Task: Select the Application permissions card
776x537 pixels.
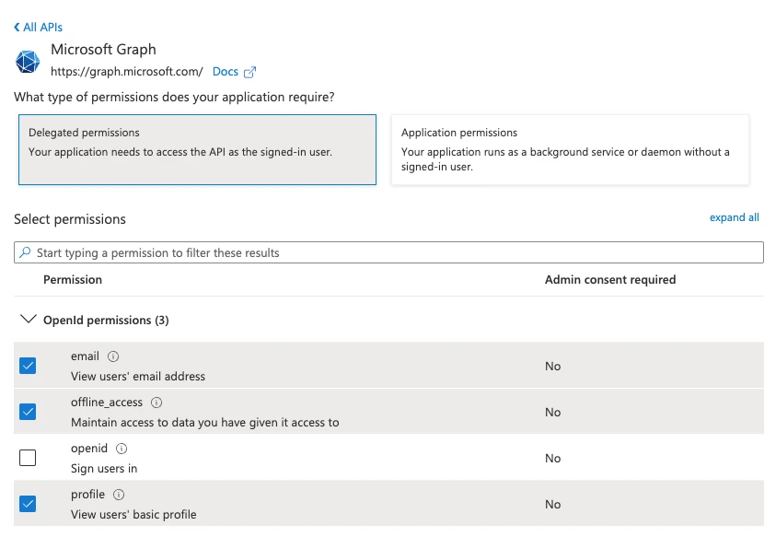Action: pos(570,149)
